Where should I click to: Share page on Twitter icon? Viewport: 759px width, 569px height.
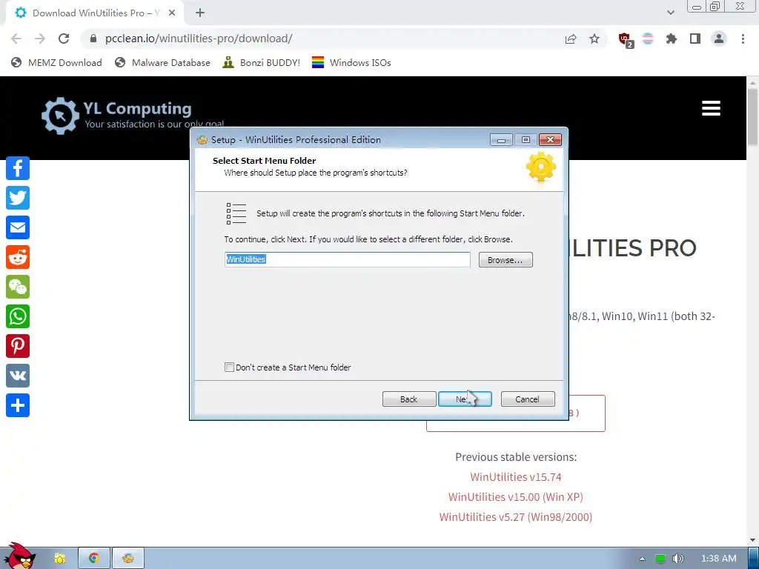coord(18,198)
